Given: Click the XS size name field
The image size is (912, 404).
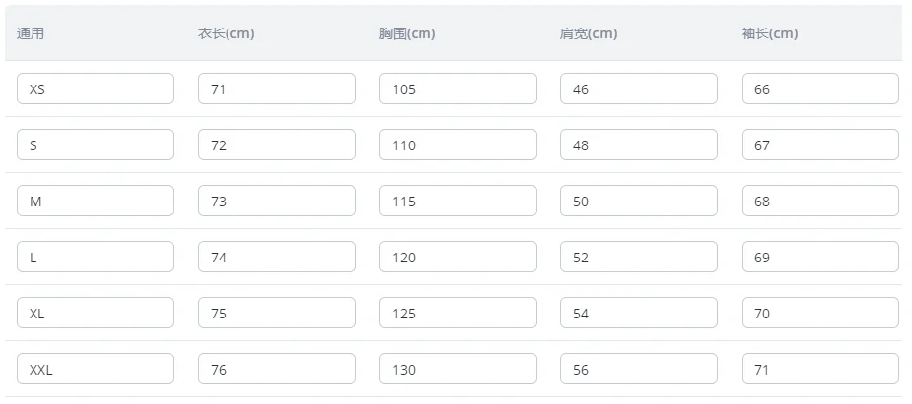Looking at the screenshot, I should coord(96,88).
